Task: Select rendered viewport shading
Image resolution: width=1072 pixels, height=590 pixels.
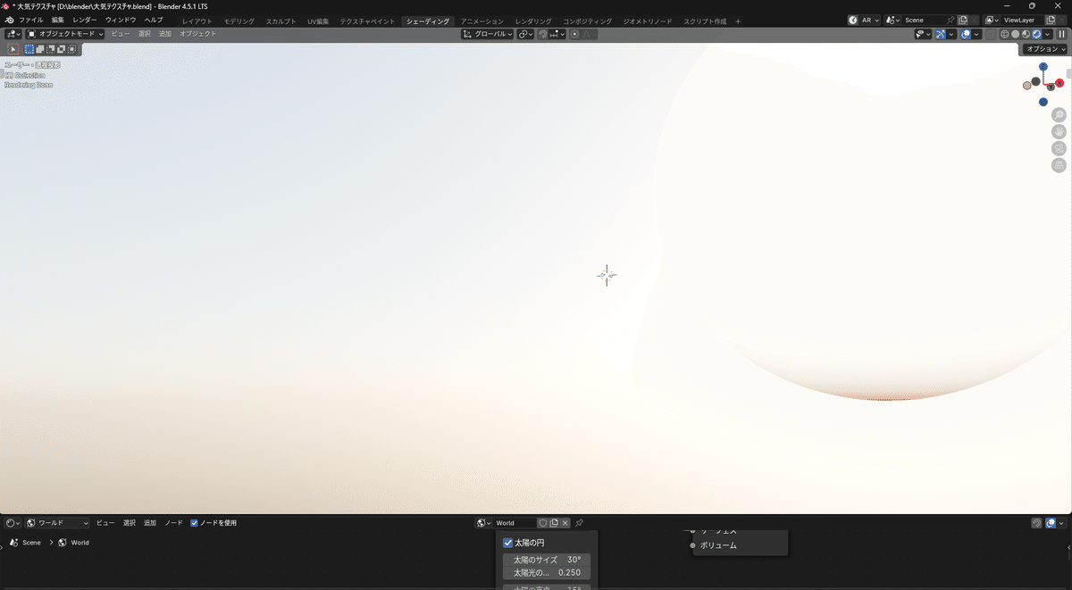Action: tap(1037, 34)
